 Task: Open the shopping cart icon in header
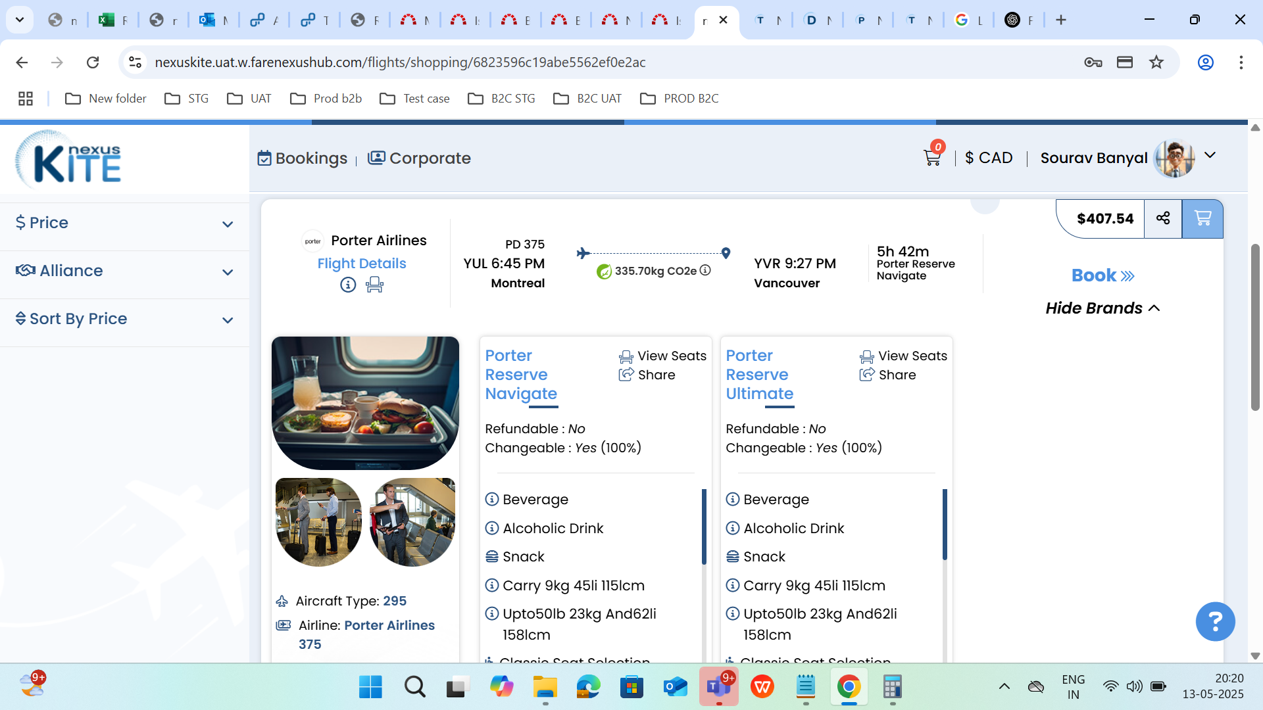(x=932, y=158)
